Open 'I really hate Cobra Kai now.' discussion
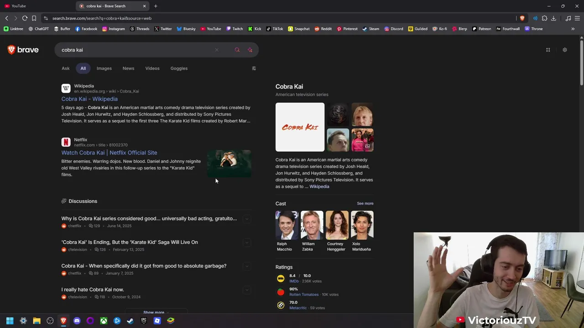The image size is (584, 328). pos(93,290)
